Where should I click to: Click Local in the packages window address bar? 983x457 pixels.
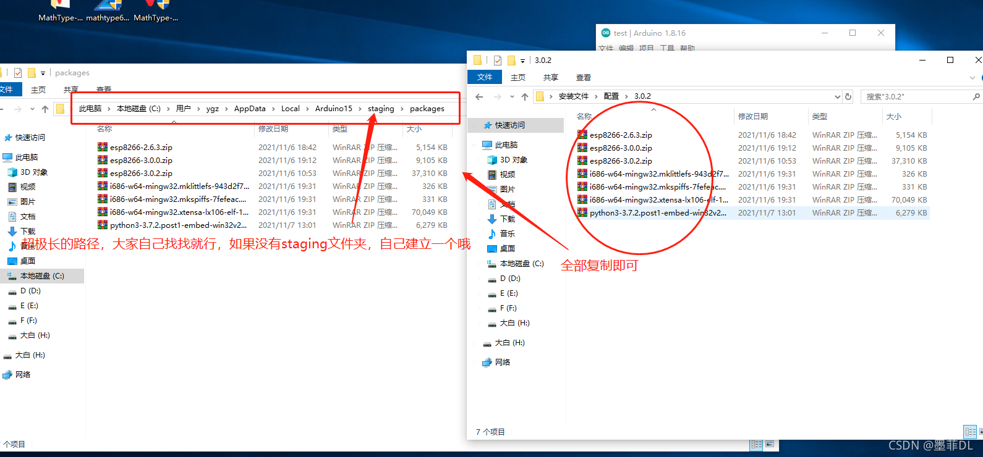(290, 109)
